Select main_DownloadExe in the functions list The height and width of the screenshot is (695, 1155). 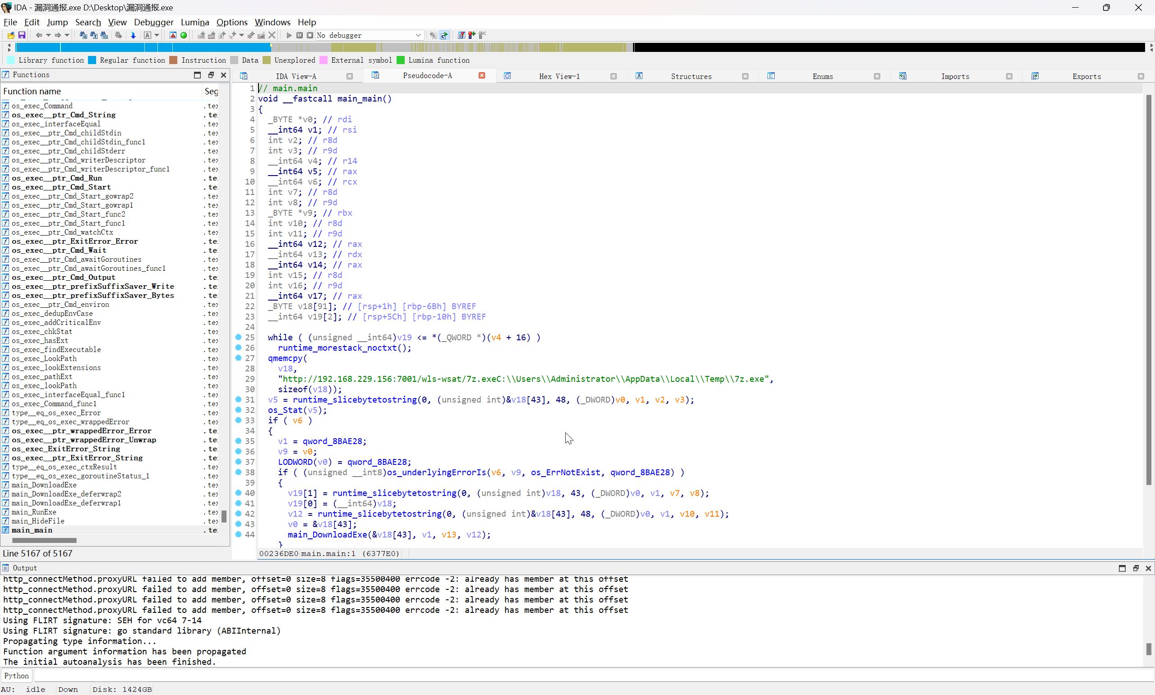[x=44, y=485]
